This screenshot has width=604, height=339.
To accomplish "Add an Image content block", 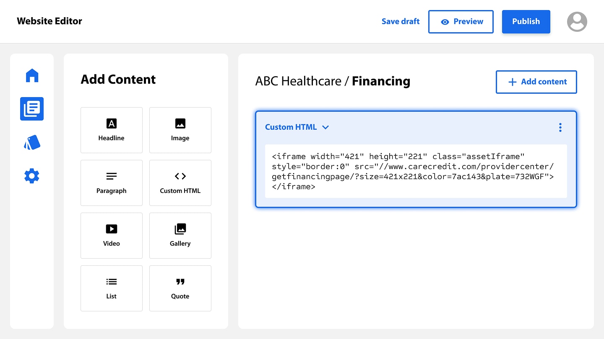I will [180, 130].
